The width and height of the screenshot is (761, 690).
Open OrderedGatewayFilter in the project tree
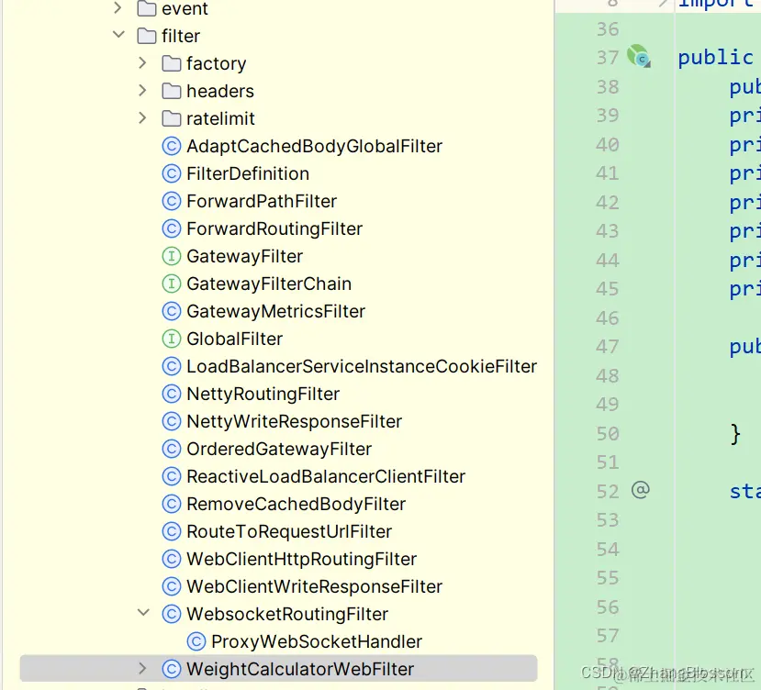click(279, 449)
